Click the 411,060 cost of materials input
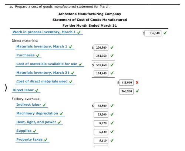 126,82
